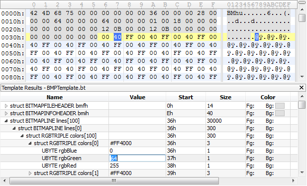Screen dimensions: 307x186
Task: Collapse struct RGBTRIPLE colors[0]
Action: (30, 143)
